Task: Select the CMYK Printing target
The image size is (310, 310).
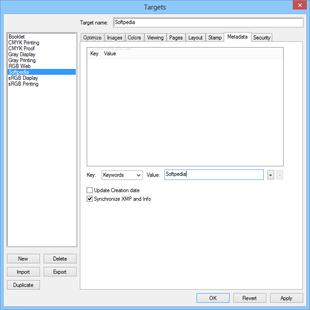Action: tap(42, 43)
